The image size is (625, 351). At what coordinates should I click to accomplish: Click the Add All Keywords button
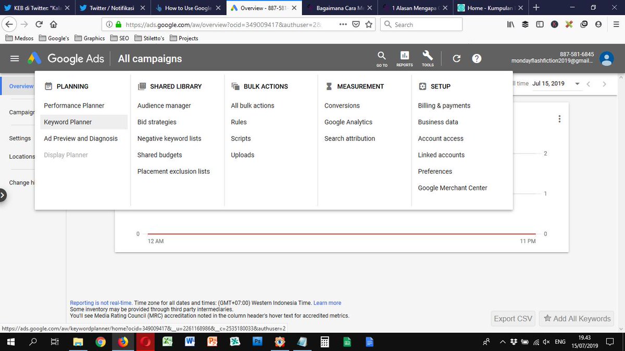pyautogui.click(x=577, y=319)
